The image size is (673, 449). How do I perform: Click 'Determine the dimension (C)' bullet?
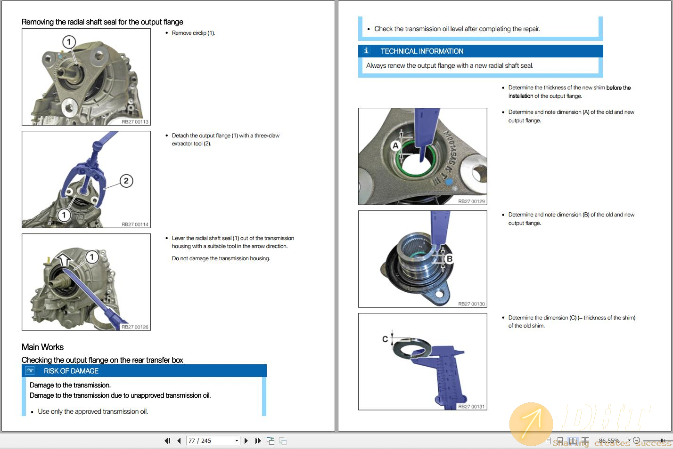[x=572, y=321]
